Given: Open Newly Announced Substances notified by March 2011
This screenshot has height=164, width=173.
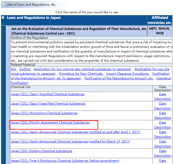Looking at the screenshot, I should [70, 141].
